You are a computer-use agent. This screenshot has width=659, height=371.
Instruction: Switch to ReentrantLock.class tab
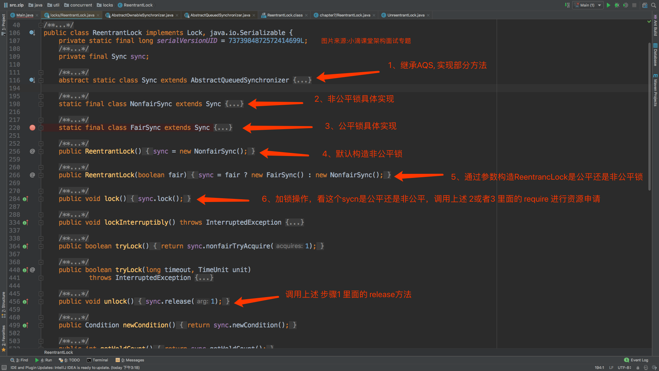point(285,15)
